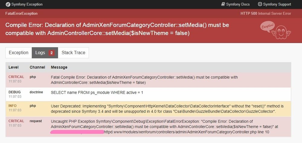Select the Logs tab
The image size is (302, 143).
45,53
